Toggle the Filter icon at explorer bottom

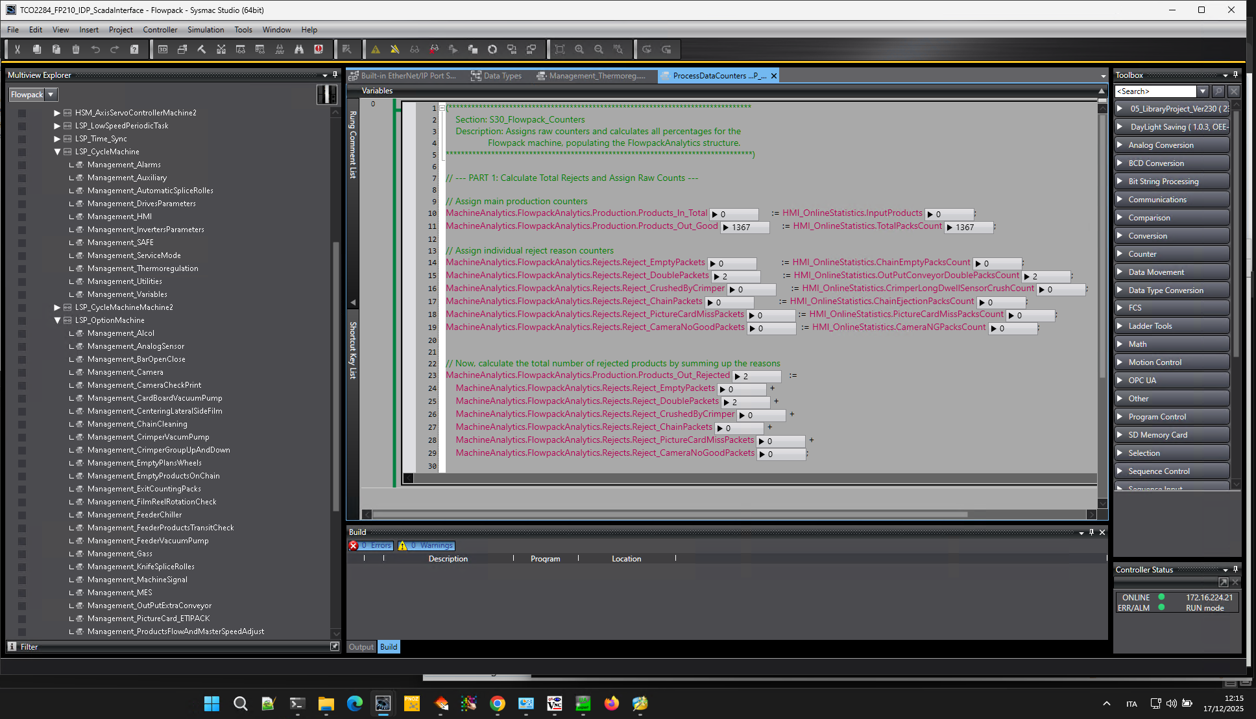(12, 646)
